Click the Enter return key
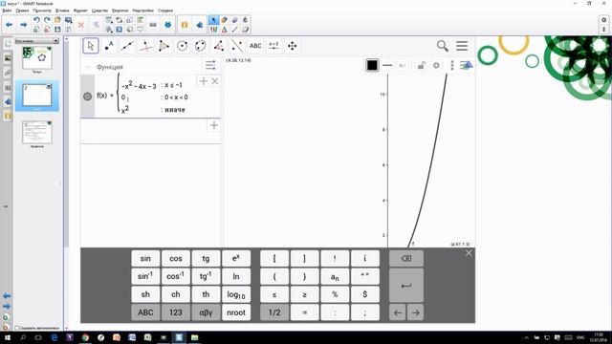612x344 pixels. tap(406, 286)
